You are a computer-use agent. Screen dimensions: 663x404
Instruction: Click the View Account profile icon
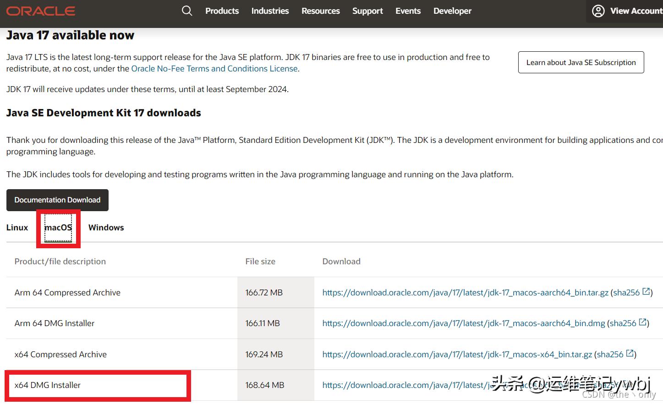click(x=598, y=11)
